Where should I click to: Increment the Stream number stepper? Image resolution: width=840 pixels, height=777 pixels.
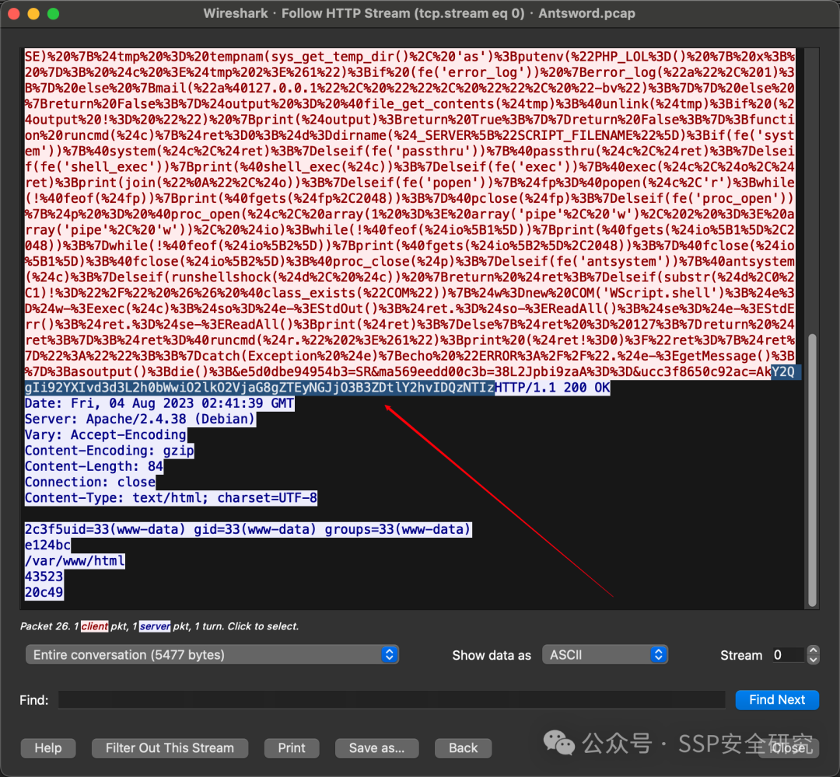[x=813, y=650]
